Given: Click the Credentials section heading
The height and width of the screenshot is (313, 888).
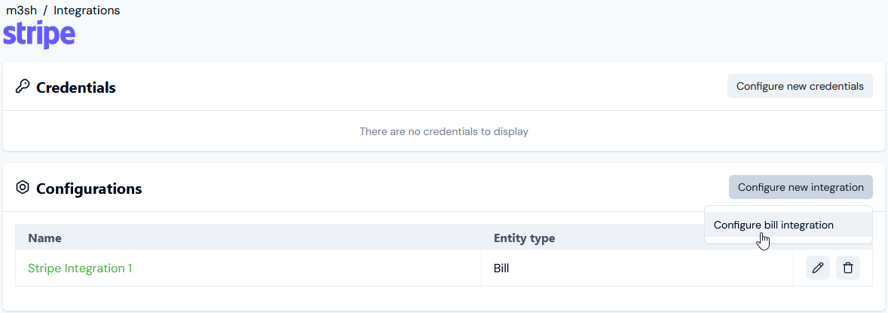Looking at the screenshot, I should (76, 87).
